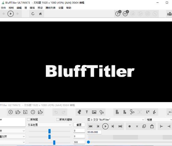This screenshot has height=146, width=172.
Task: Open the 文件 menu
Action: [3, 8]
